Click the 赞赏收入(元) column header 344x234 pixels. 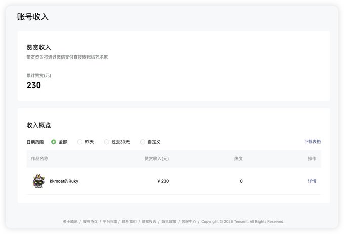coord(157,158)
